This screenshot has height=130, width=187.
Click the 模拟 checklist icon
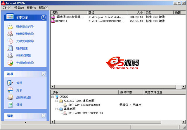pos(10,105)
